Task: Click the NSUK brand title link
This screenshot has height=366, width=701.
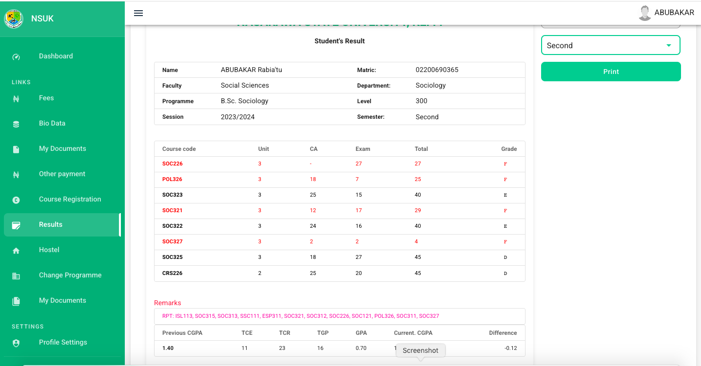Action: click(x=42, y=18)
